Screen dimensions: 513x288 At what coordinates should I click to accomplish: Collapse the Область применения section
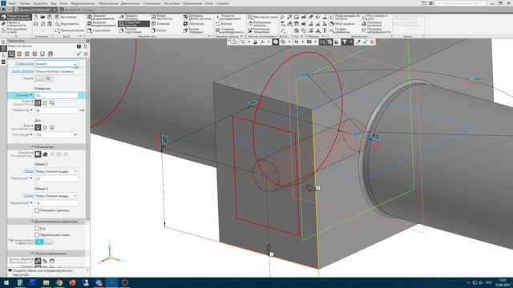(46, 254)
